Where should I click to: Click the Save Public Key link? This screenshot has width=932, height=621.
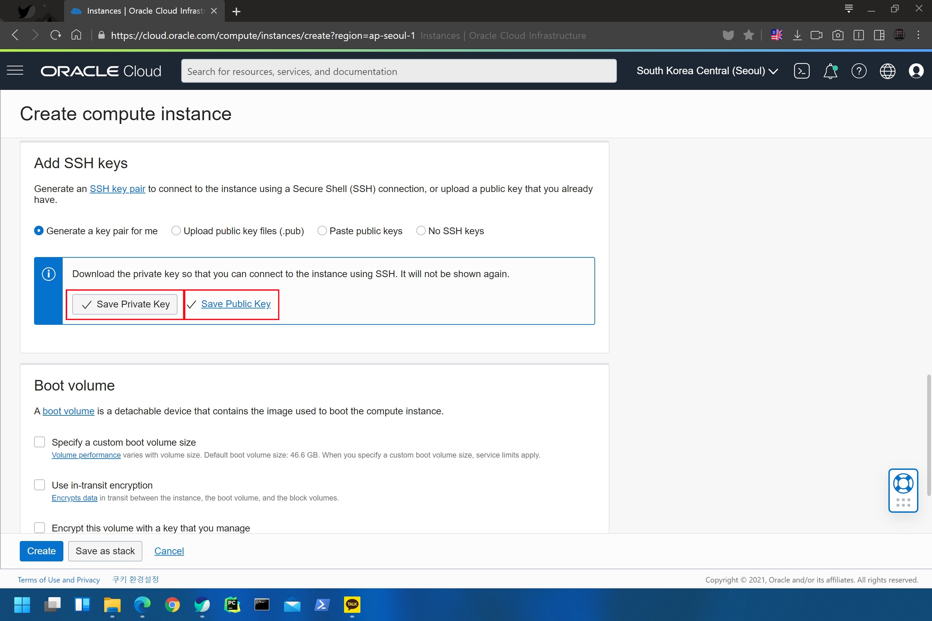tap(236, 304)
